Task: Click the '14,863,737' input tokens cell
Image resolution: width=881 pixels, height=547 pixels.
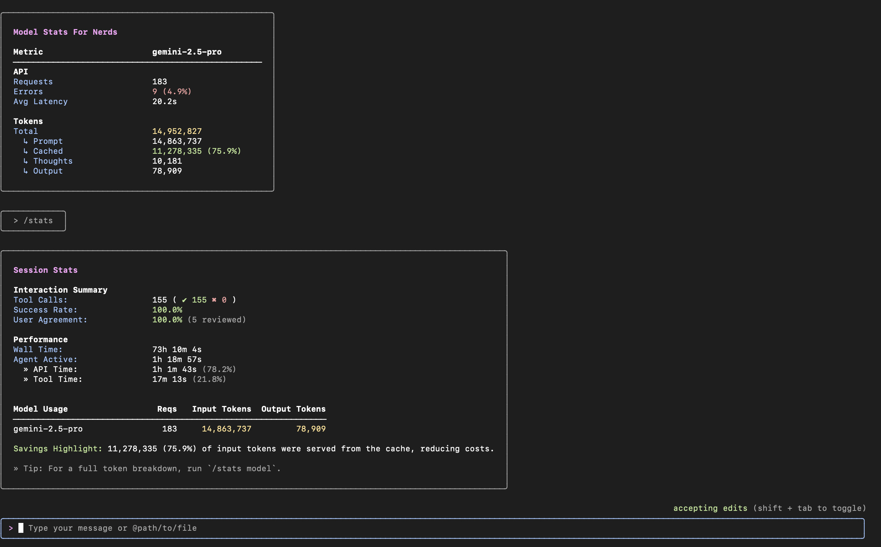Action: 226,429
